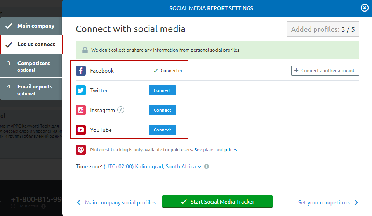Proceed to Set your competitors

pos(328,202)
